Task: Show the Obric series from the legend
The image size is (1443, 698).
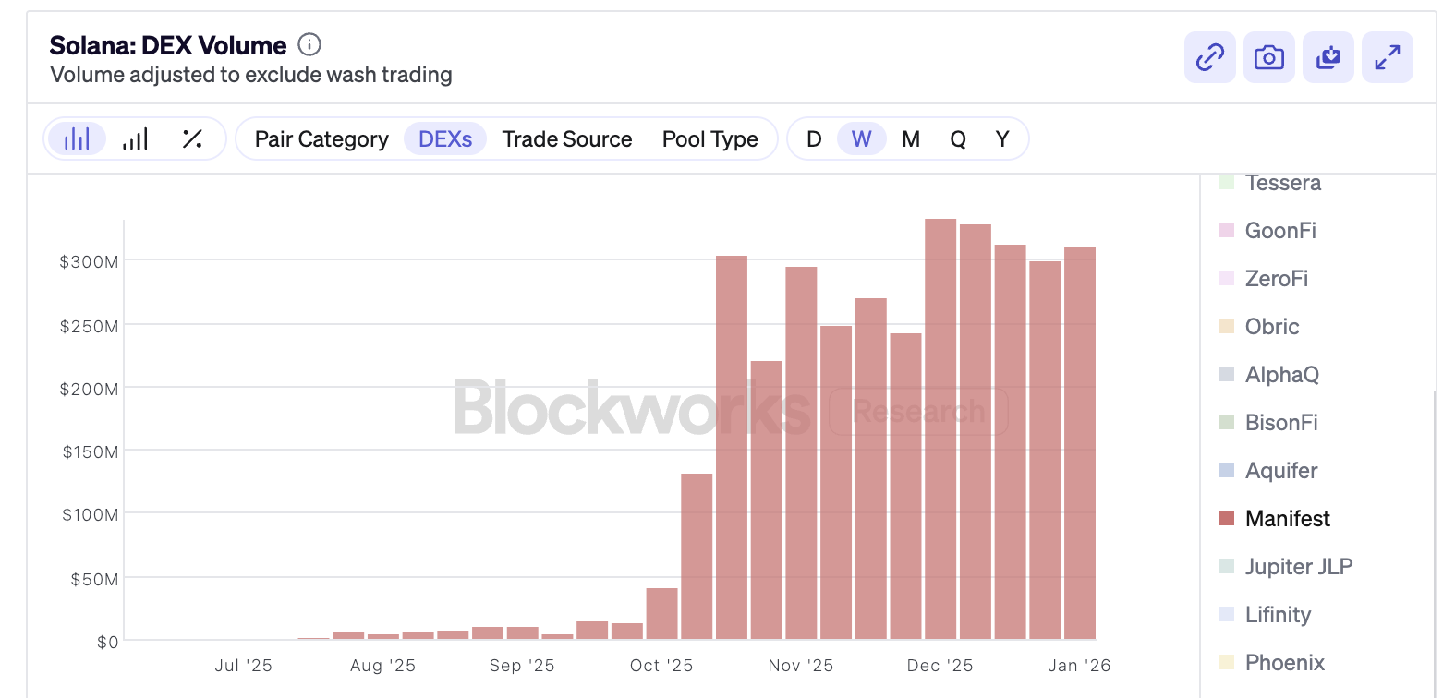Action: [x=1271, y=327]
